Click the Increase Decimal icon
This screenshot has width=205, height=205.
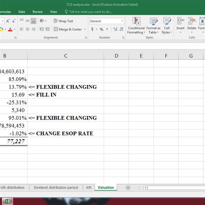click(115, 29)
